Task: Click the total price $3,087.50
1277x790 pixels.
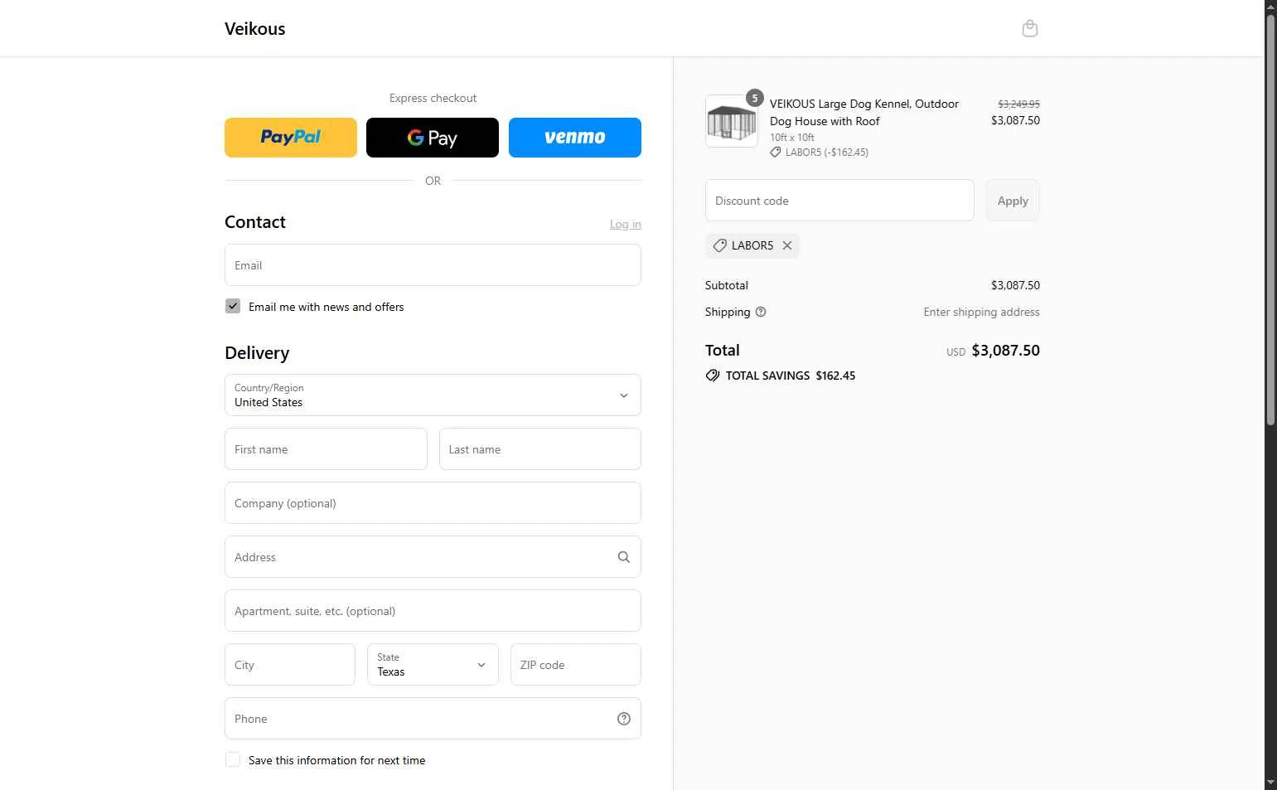Action: click(x=1005, y=351)
